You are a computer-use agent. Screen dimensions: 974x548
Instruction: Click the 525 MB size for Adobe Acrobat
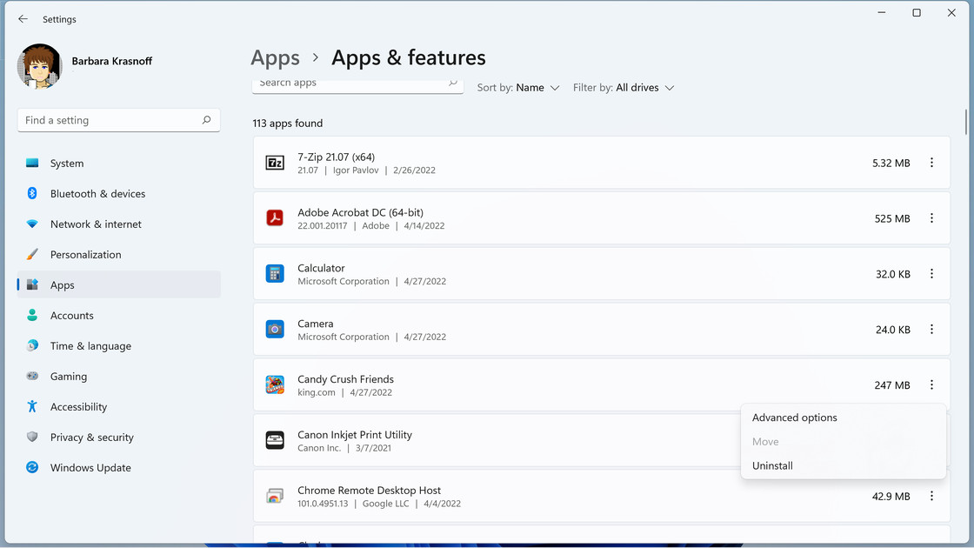point(892,218)
